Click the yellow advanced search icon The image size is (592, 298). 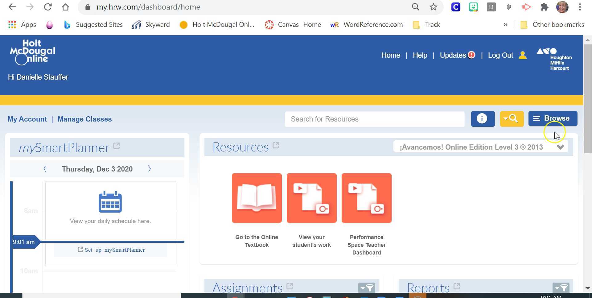[x=512, y=119]
